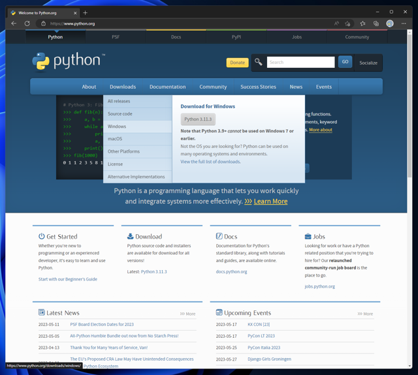The width and height of the screenshot is (418, 375).
Task: Open the About menu
Action: tap(89, 87)
